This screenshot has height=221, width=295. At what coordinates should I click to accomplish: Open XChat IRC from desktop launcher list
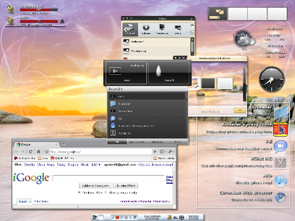[x=280, y=163]
